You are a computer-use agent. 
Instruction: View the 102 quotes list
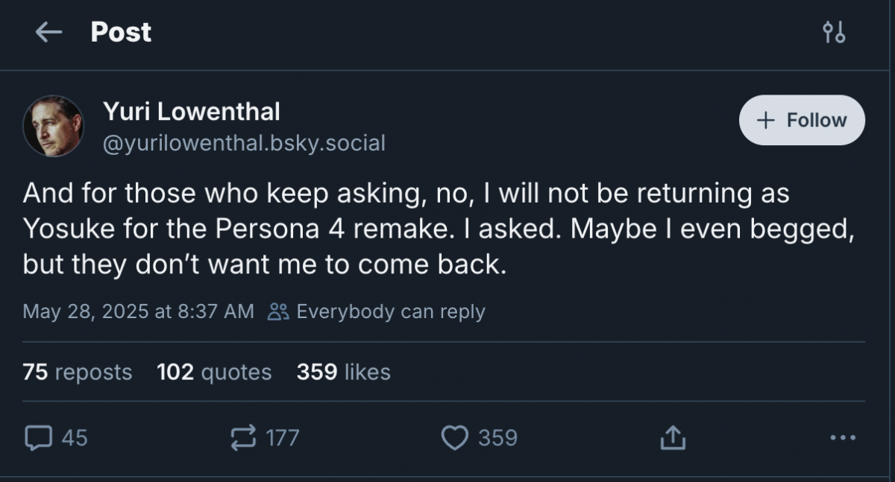click(214, 372)
